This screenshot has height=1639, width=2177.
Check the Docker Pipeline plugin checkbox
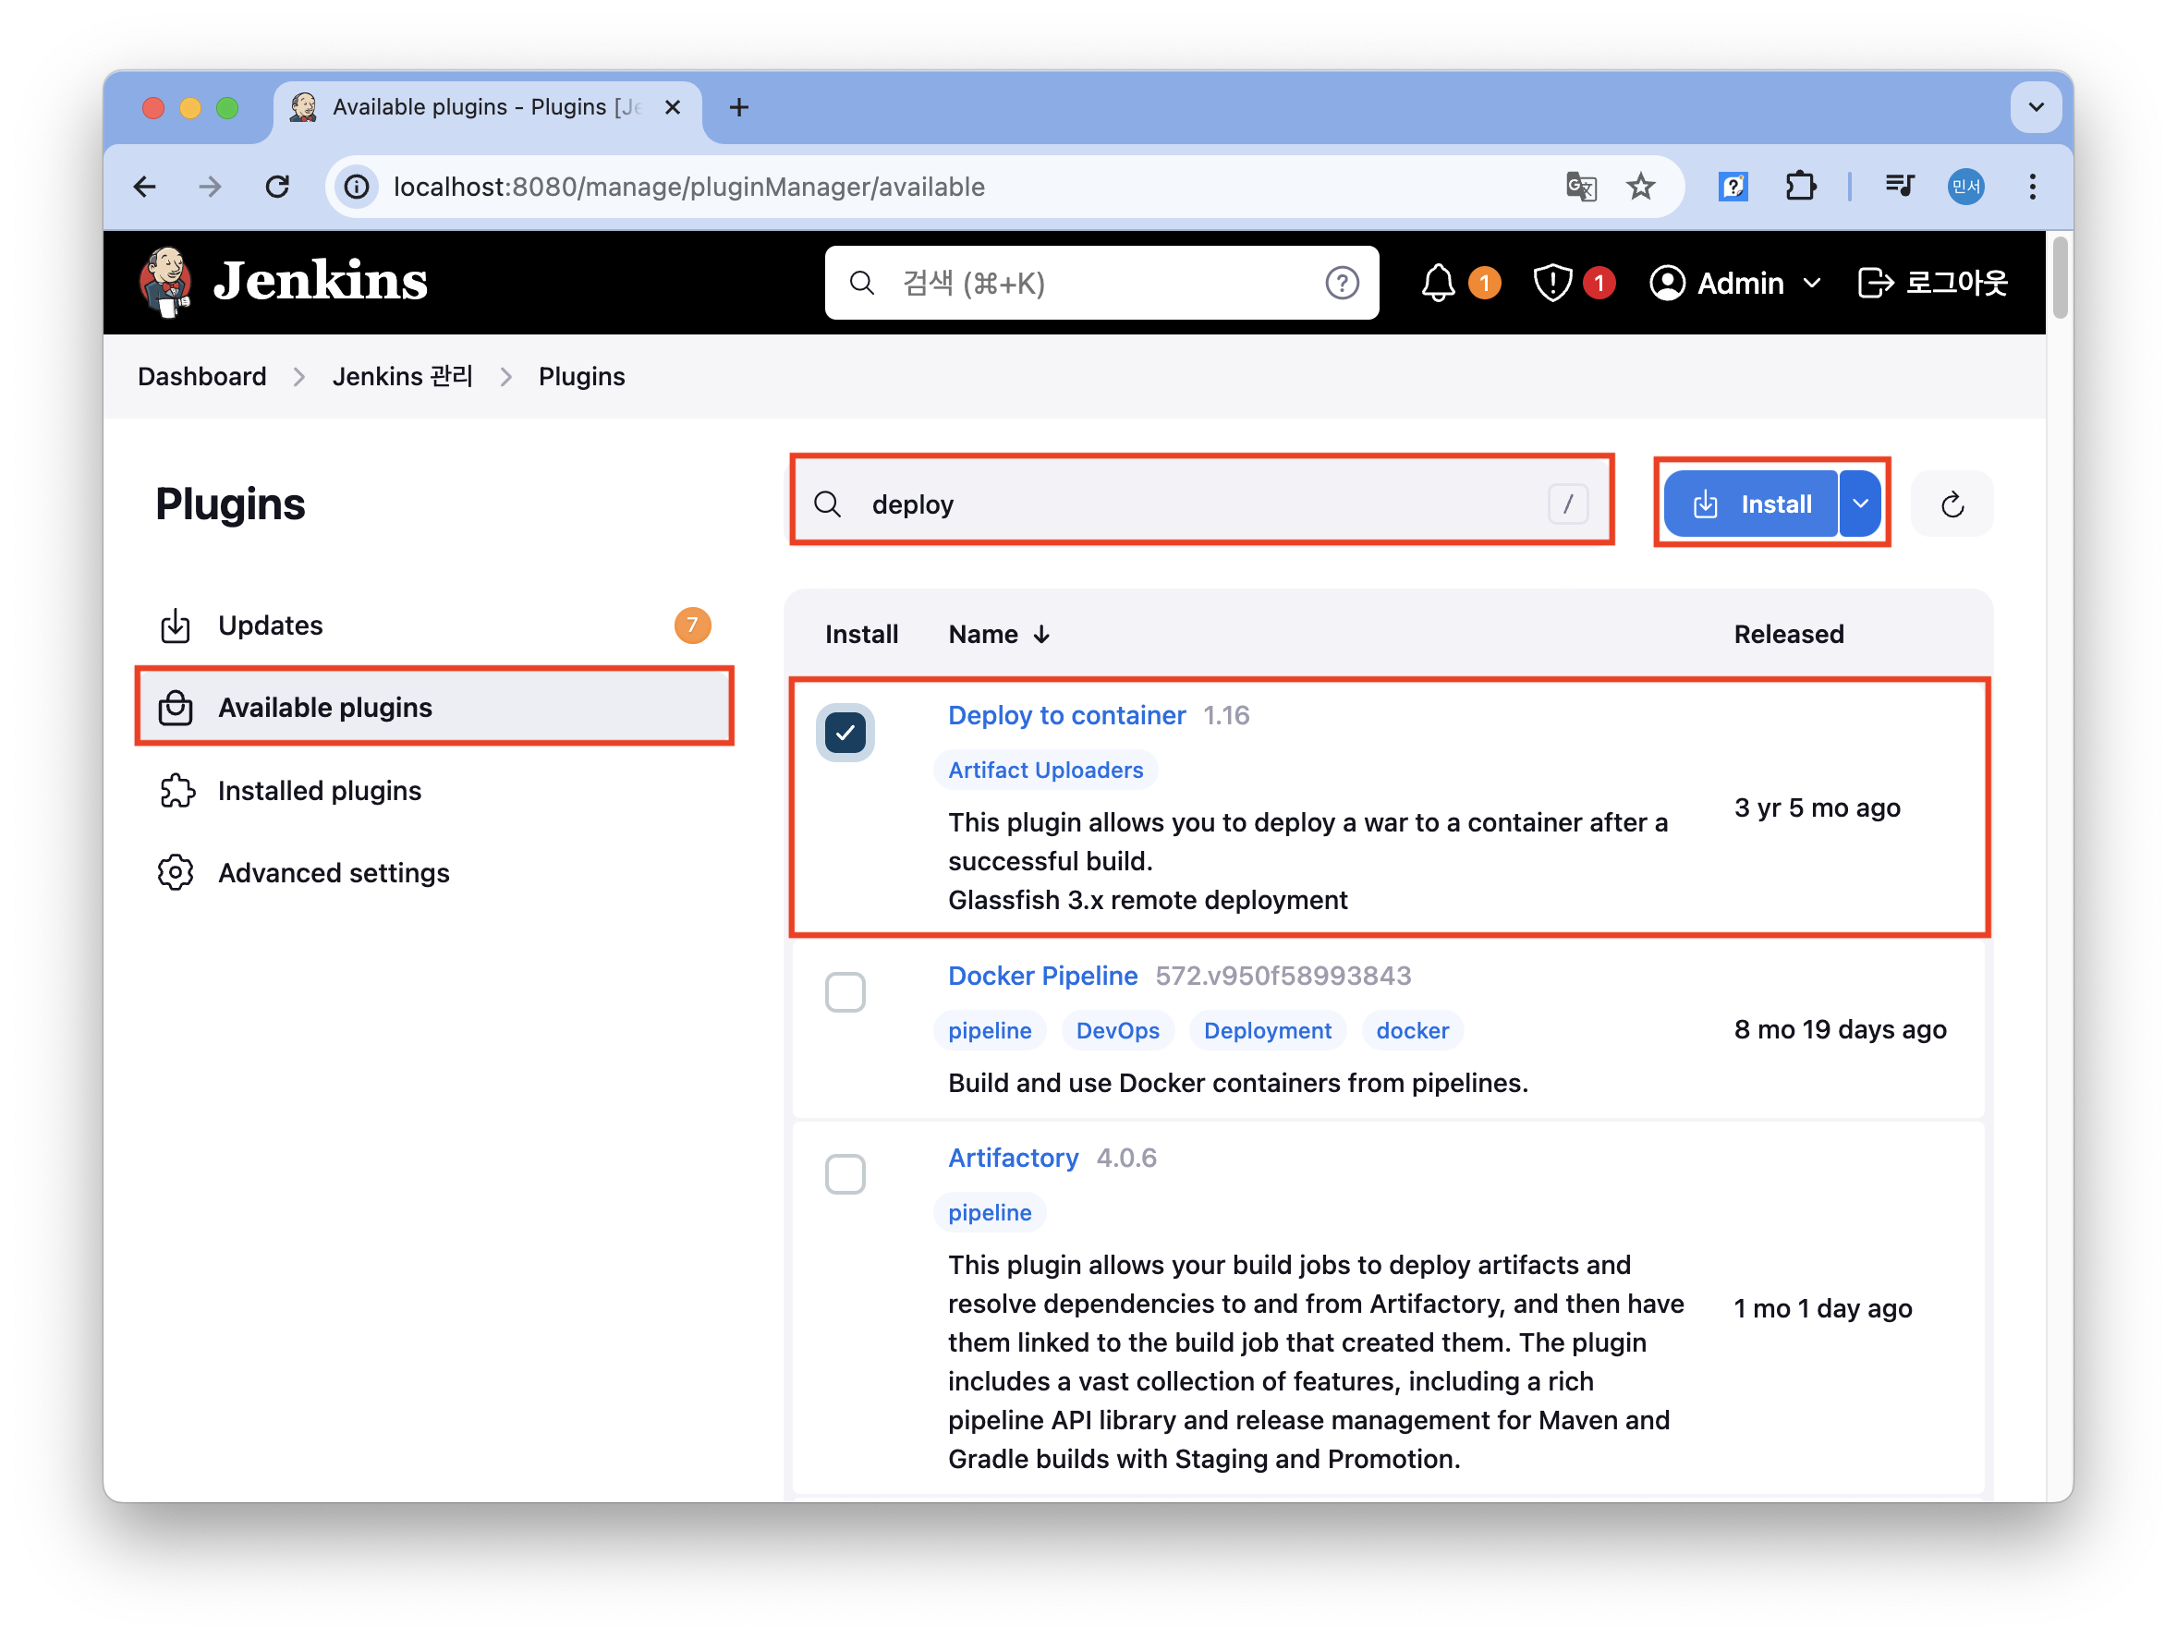[x=845, y=991]
